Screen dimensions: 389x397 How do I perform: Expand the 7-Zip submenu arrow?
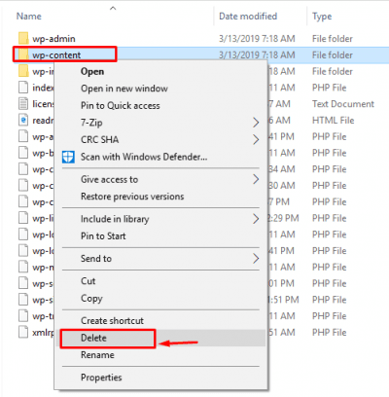[x=256, y=123]
